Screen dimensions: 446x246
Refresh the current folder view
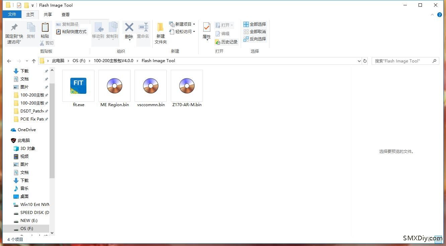pyautogui.click(x=365, y=61)
